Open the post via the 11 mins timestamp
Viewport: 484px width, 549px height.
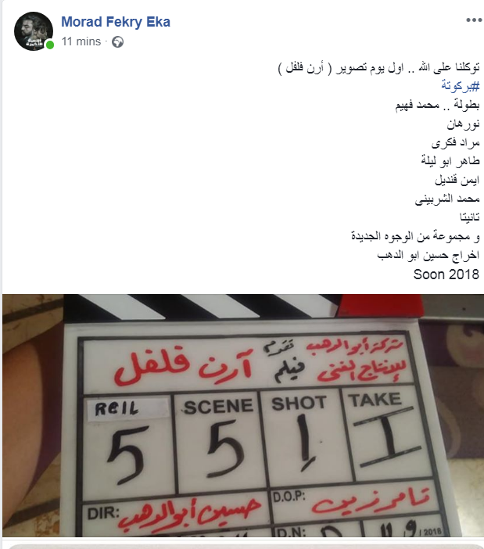[x=81, y=41]
